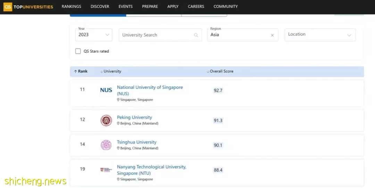Click the Peking University crest
The width and height of the screenshot is (375, 188).
click(106, 121)
